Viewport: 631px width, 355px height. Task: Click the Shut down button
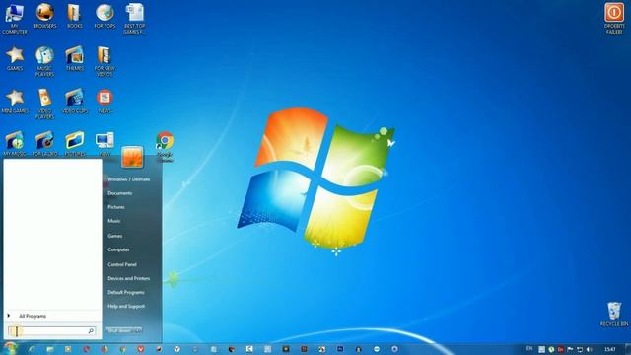tap(120, 330)
